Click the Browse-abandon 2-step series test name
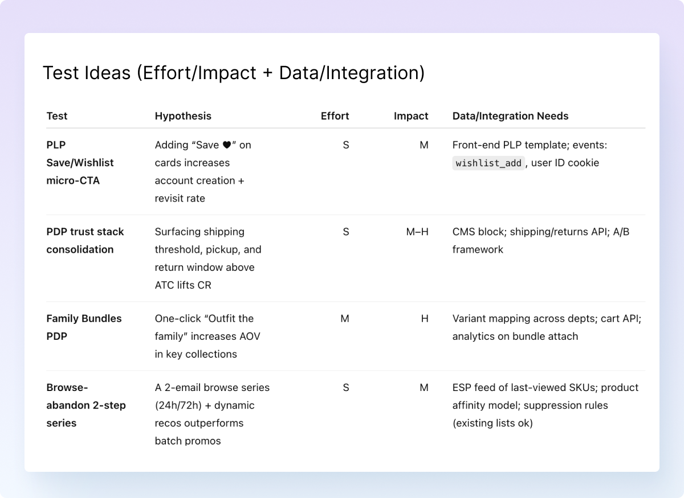 point(85,405)
